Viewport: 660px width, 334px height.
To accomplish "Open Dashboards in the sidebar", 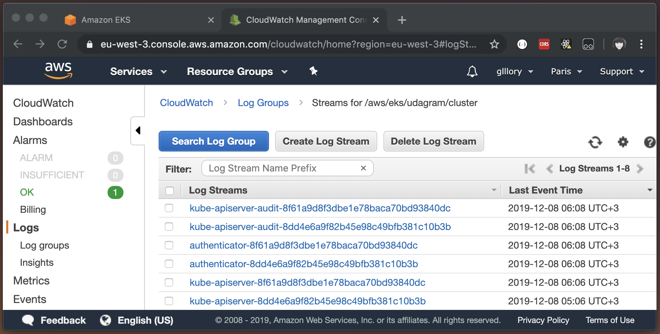I will click(43, 122).
